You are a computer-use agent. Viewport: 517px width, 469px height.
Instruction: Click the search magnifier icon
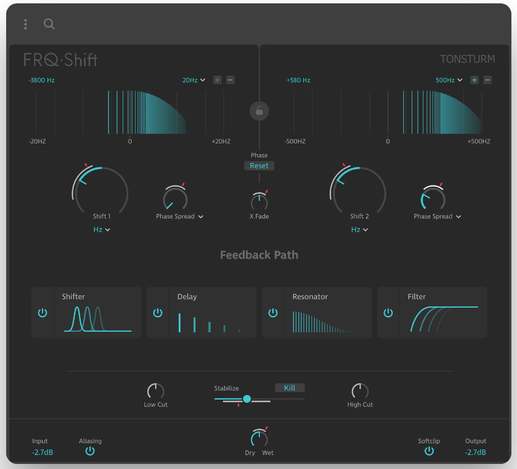click(49, 24)
